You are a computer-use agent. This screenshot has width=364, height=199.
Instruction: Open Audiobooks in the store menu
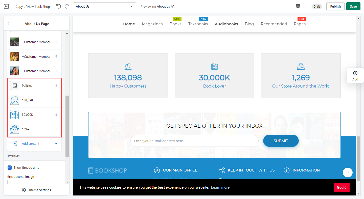tap(226, 24)
